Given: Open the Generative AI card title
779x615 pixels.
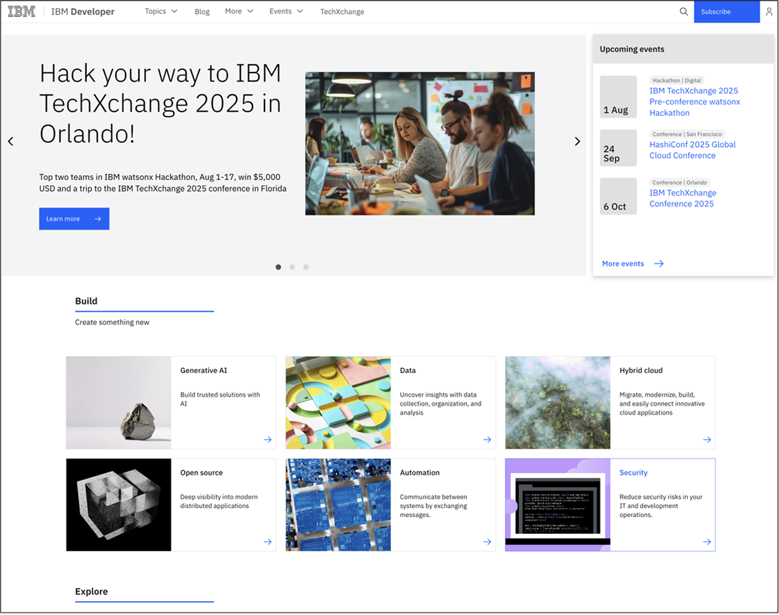Looking at the screenshot, I should [x=204, y=371].
